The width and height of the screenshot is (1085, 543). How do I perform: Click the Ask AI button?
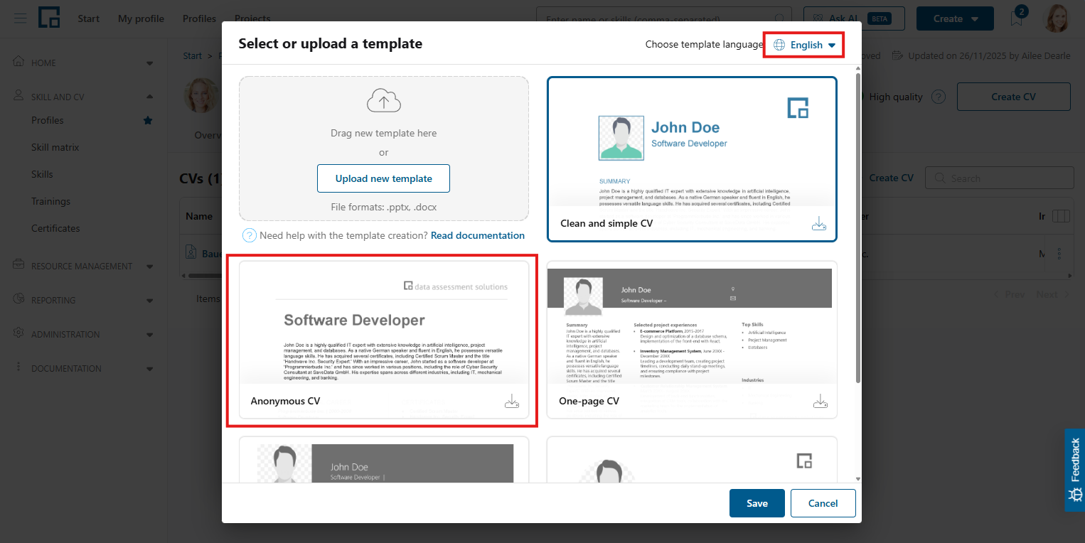pyautogui.click(x=853, y=18)
